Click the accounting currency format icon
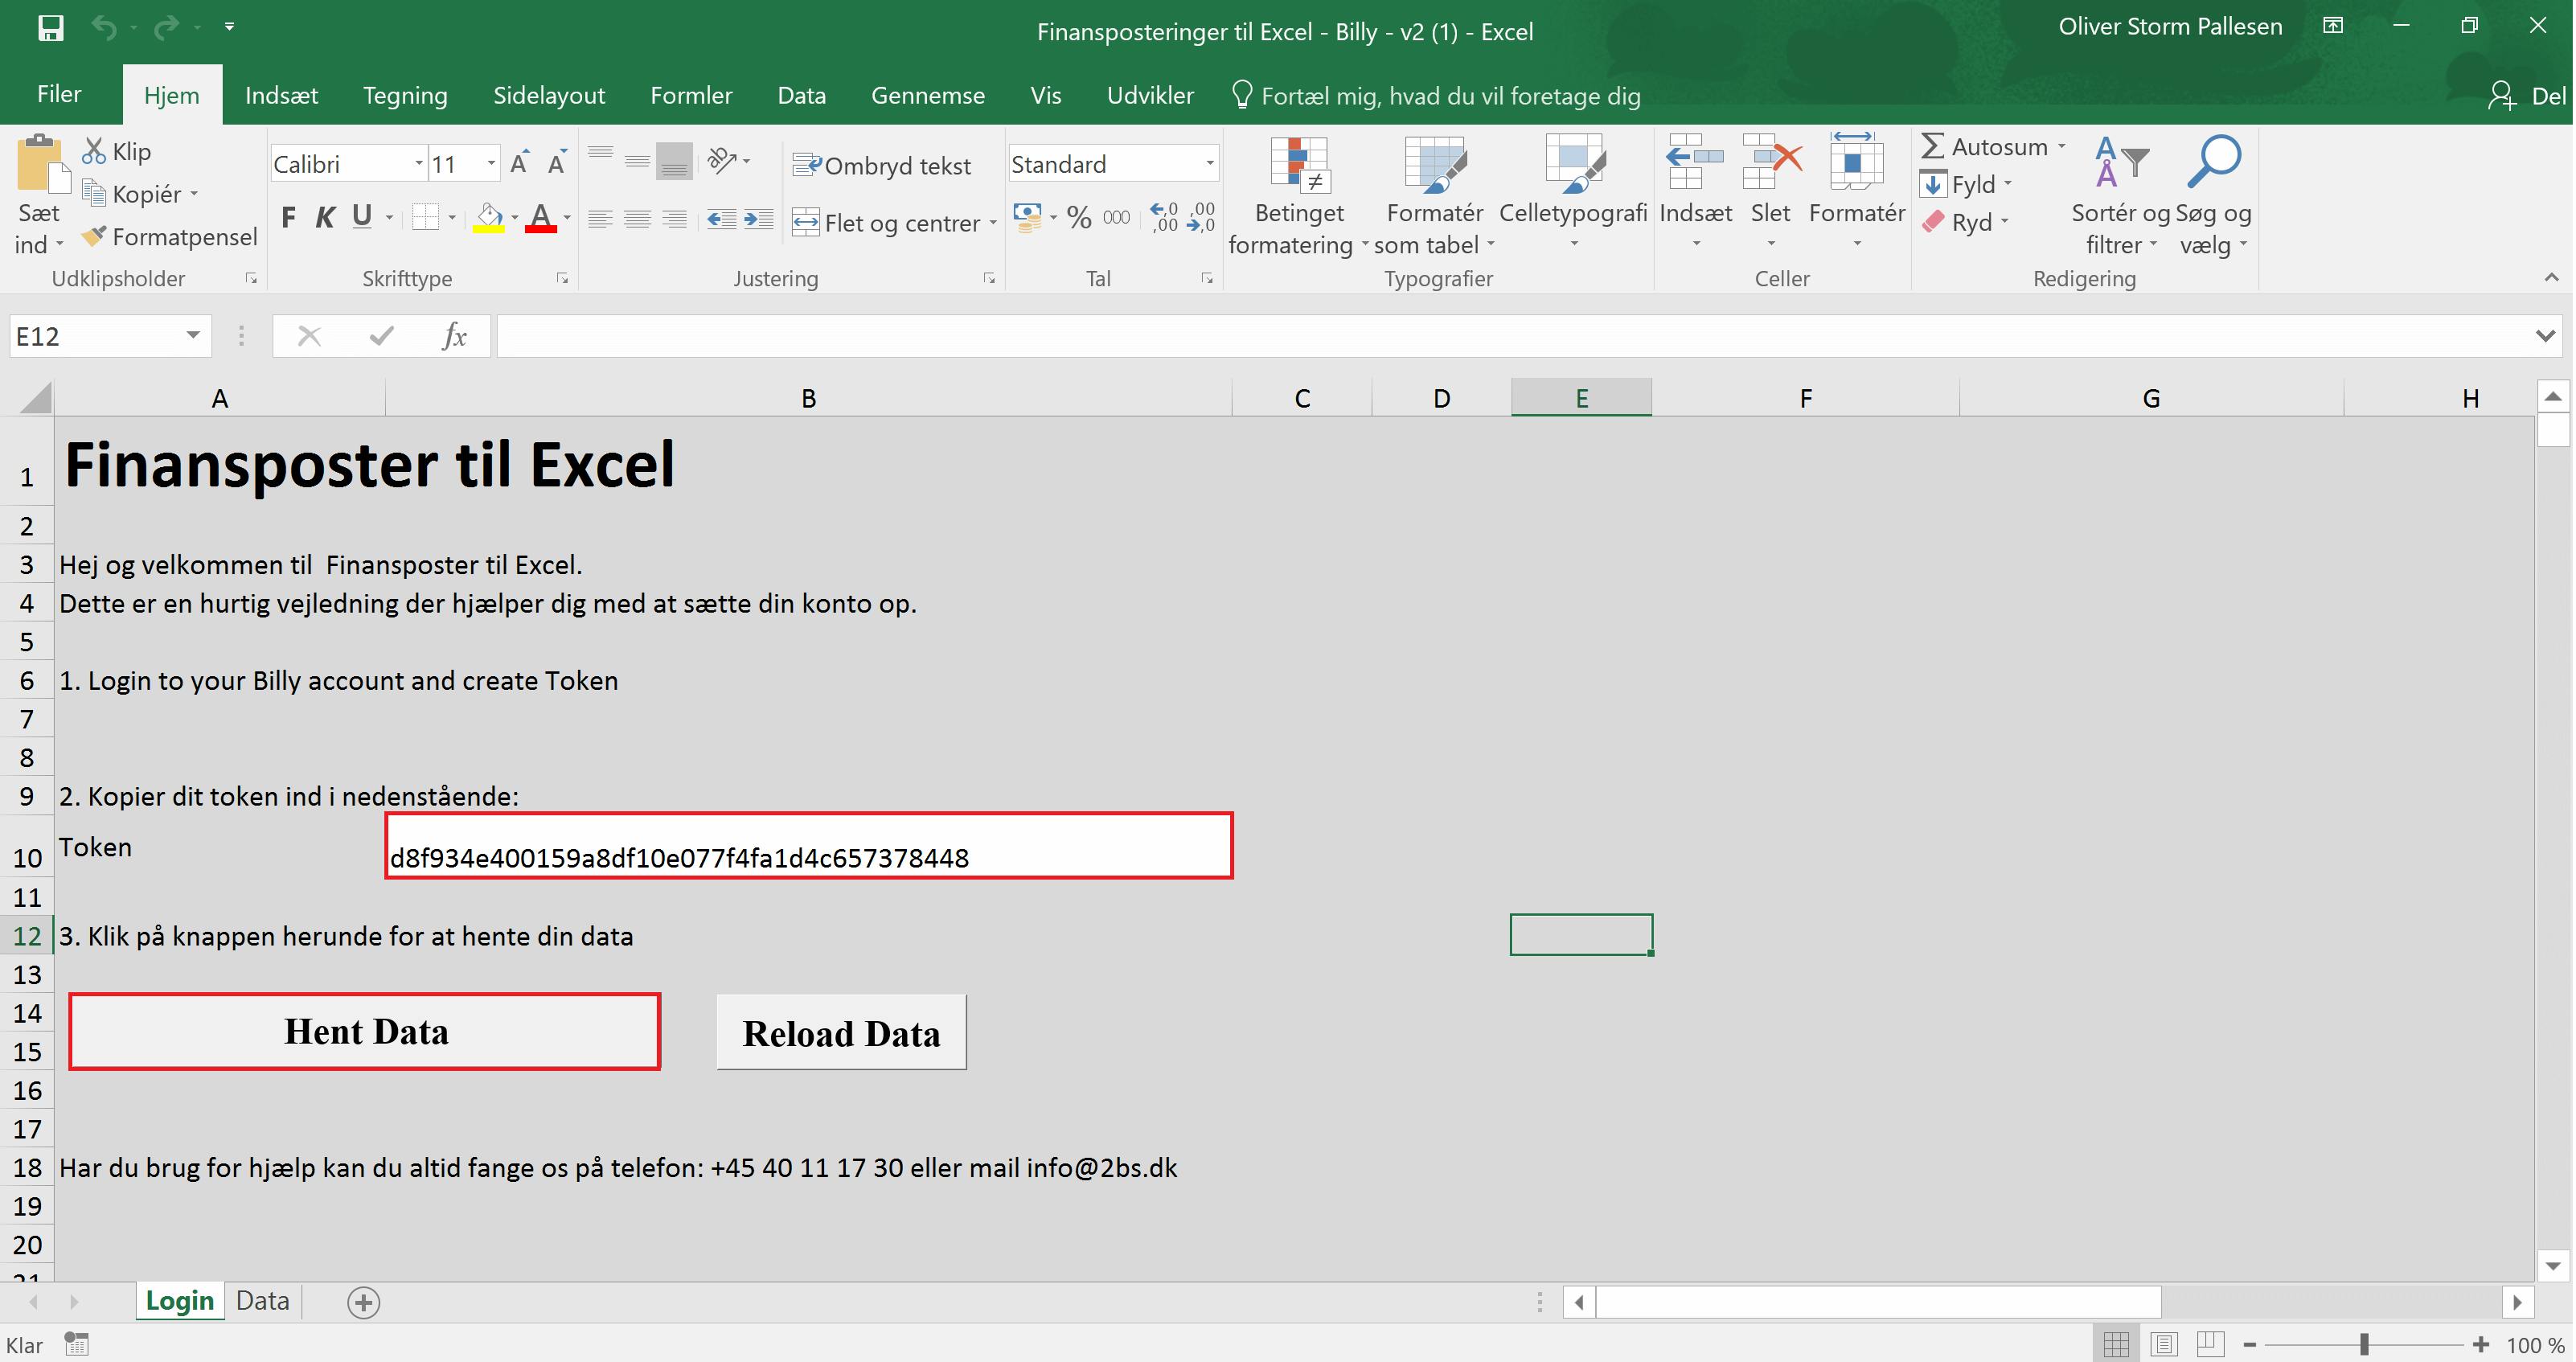Screen dimensions: 2576x1362 coord(1027,217)
